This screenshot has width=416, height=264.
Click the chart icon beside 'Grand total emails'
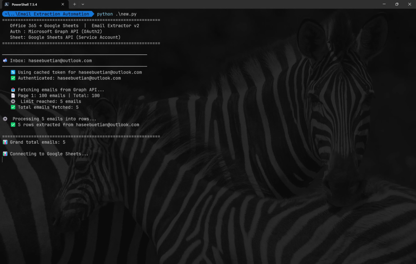[5, 142]
